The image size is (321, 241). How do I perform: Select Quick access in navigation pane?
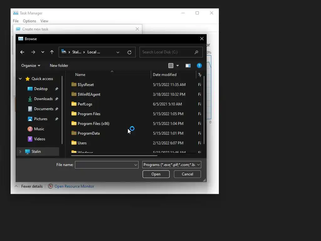click(x=42, y=79)
